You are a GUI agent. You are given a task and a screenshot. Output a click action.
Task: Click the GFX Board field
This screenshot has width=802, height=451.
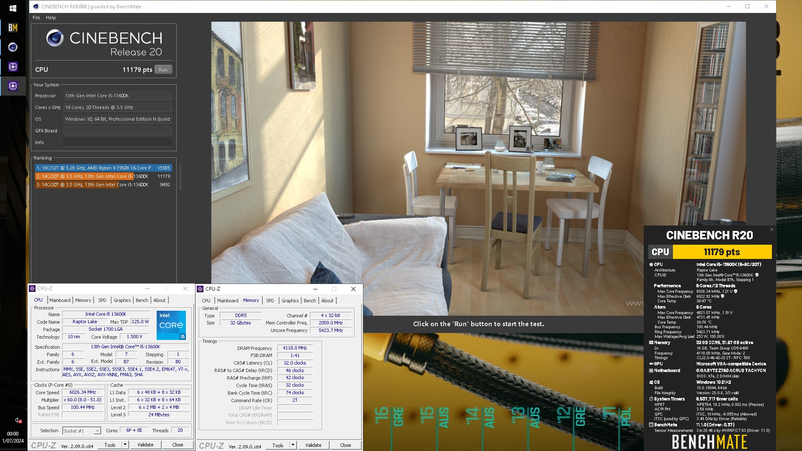[x=117, y=131]
